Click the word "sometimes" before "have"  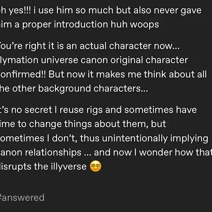149,110
